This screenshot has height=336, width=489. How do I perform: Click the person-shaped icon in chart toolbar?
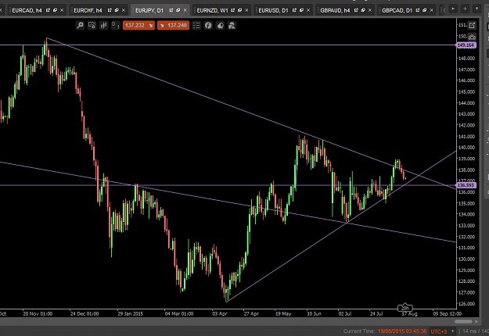pos(232,25)
